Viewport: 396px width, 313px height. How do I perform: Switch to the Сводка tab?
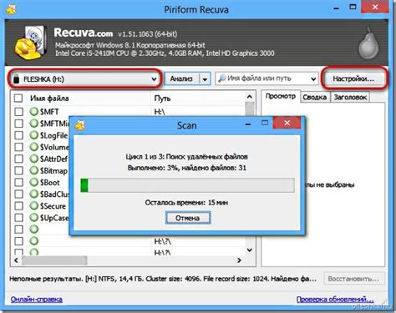click(x=315, y=97)
